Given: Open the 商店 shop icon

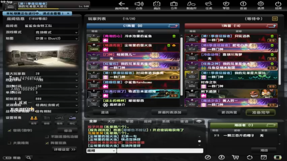Looking at the screenshot, I should point(157,4).
